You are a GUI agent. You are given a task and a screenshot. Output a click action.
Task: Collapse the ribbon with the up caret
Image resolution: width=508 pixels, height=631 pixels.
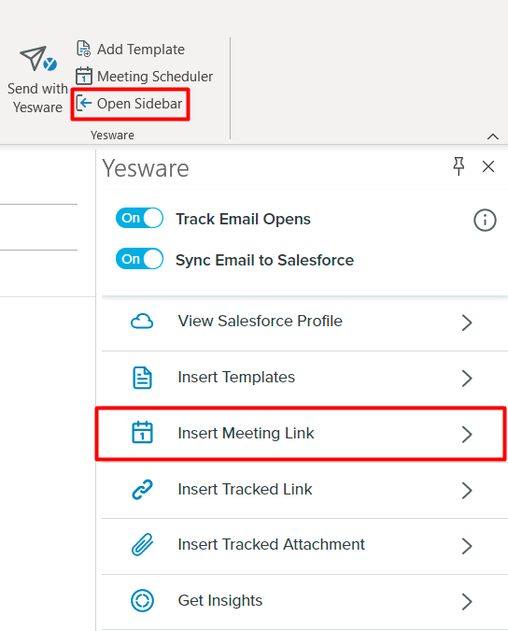pos(493,136)
